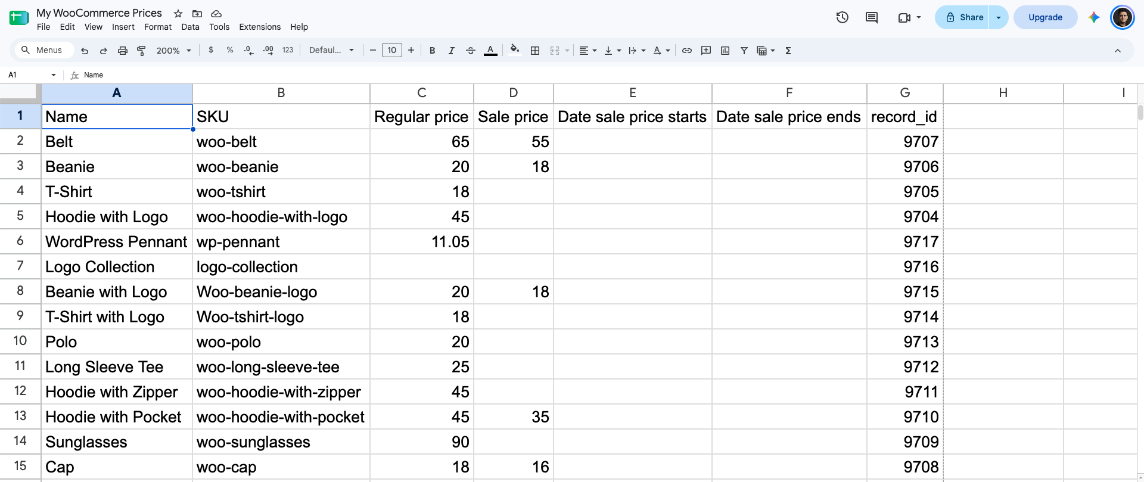Open the View menu
The height and width of the screenshot is (482, 1144).
[94, 27]
